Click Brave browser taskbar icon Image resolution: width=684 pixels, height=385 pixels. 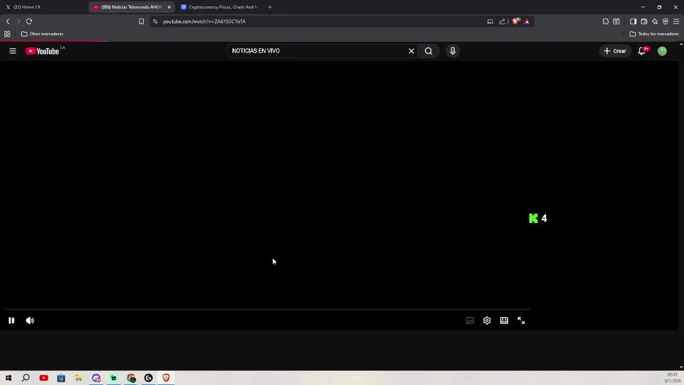point(166,378)
